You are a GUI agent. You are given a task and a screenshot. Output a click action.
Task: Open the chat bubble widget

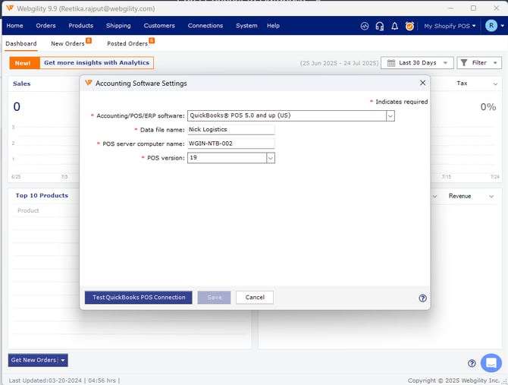(x=491, y=362)
